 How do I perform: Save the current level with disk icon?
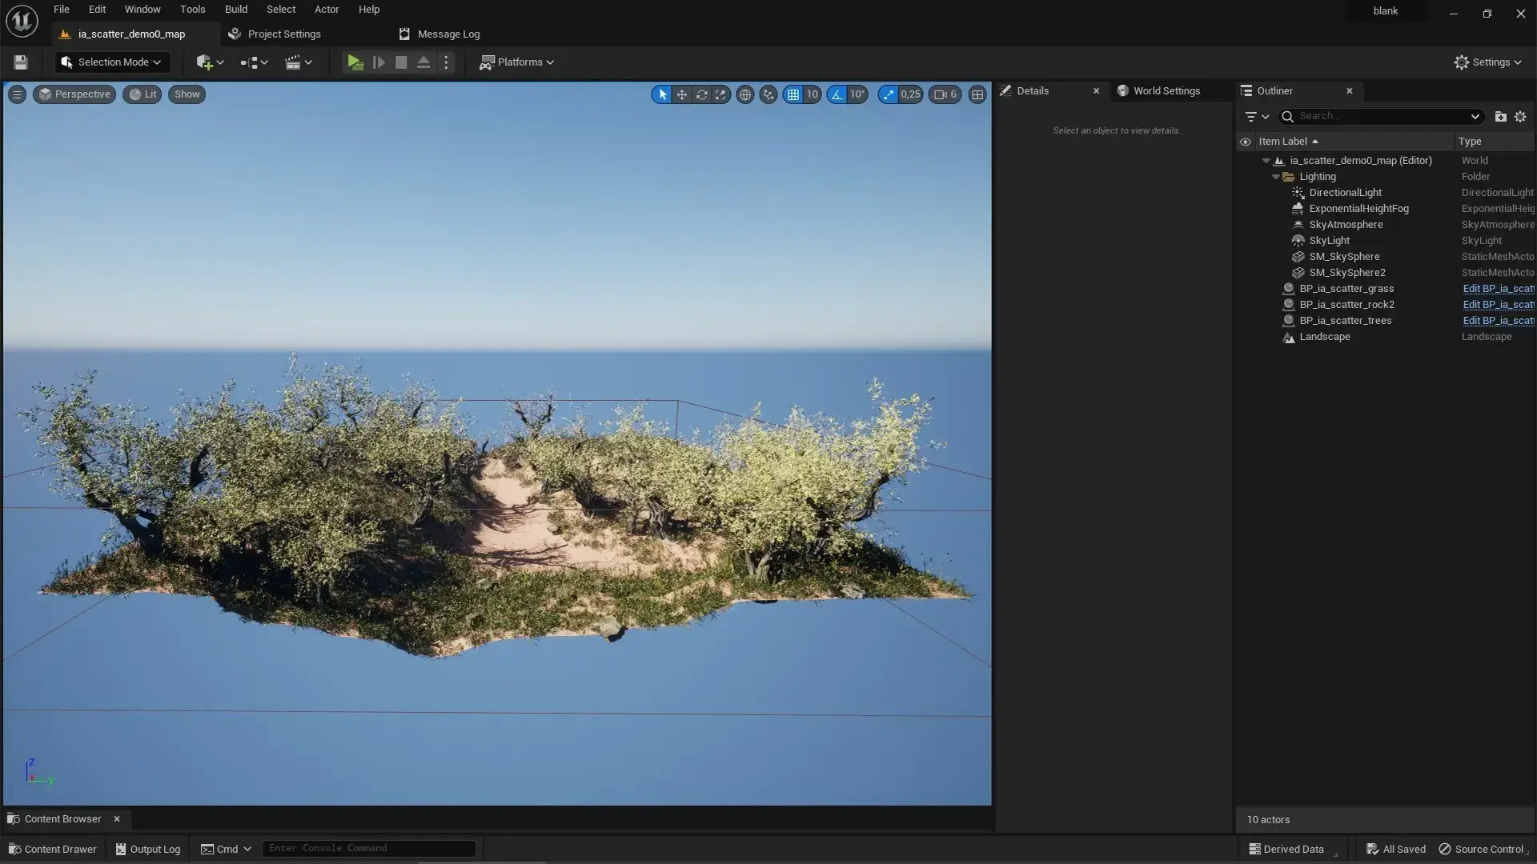(x=21, y=62)
